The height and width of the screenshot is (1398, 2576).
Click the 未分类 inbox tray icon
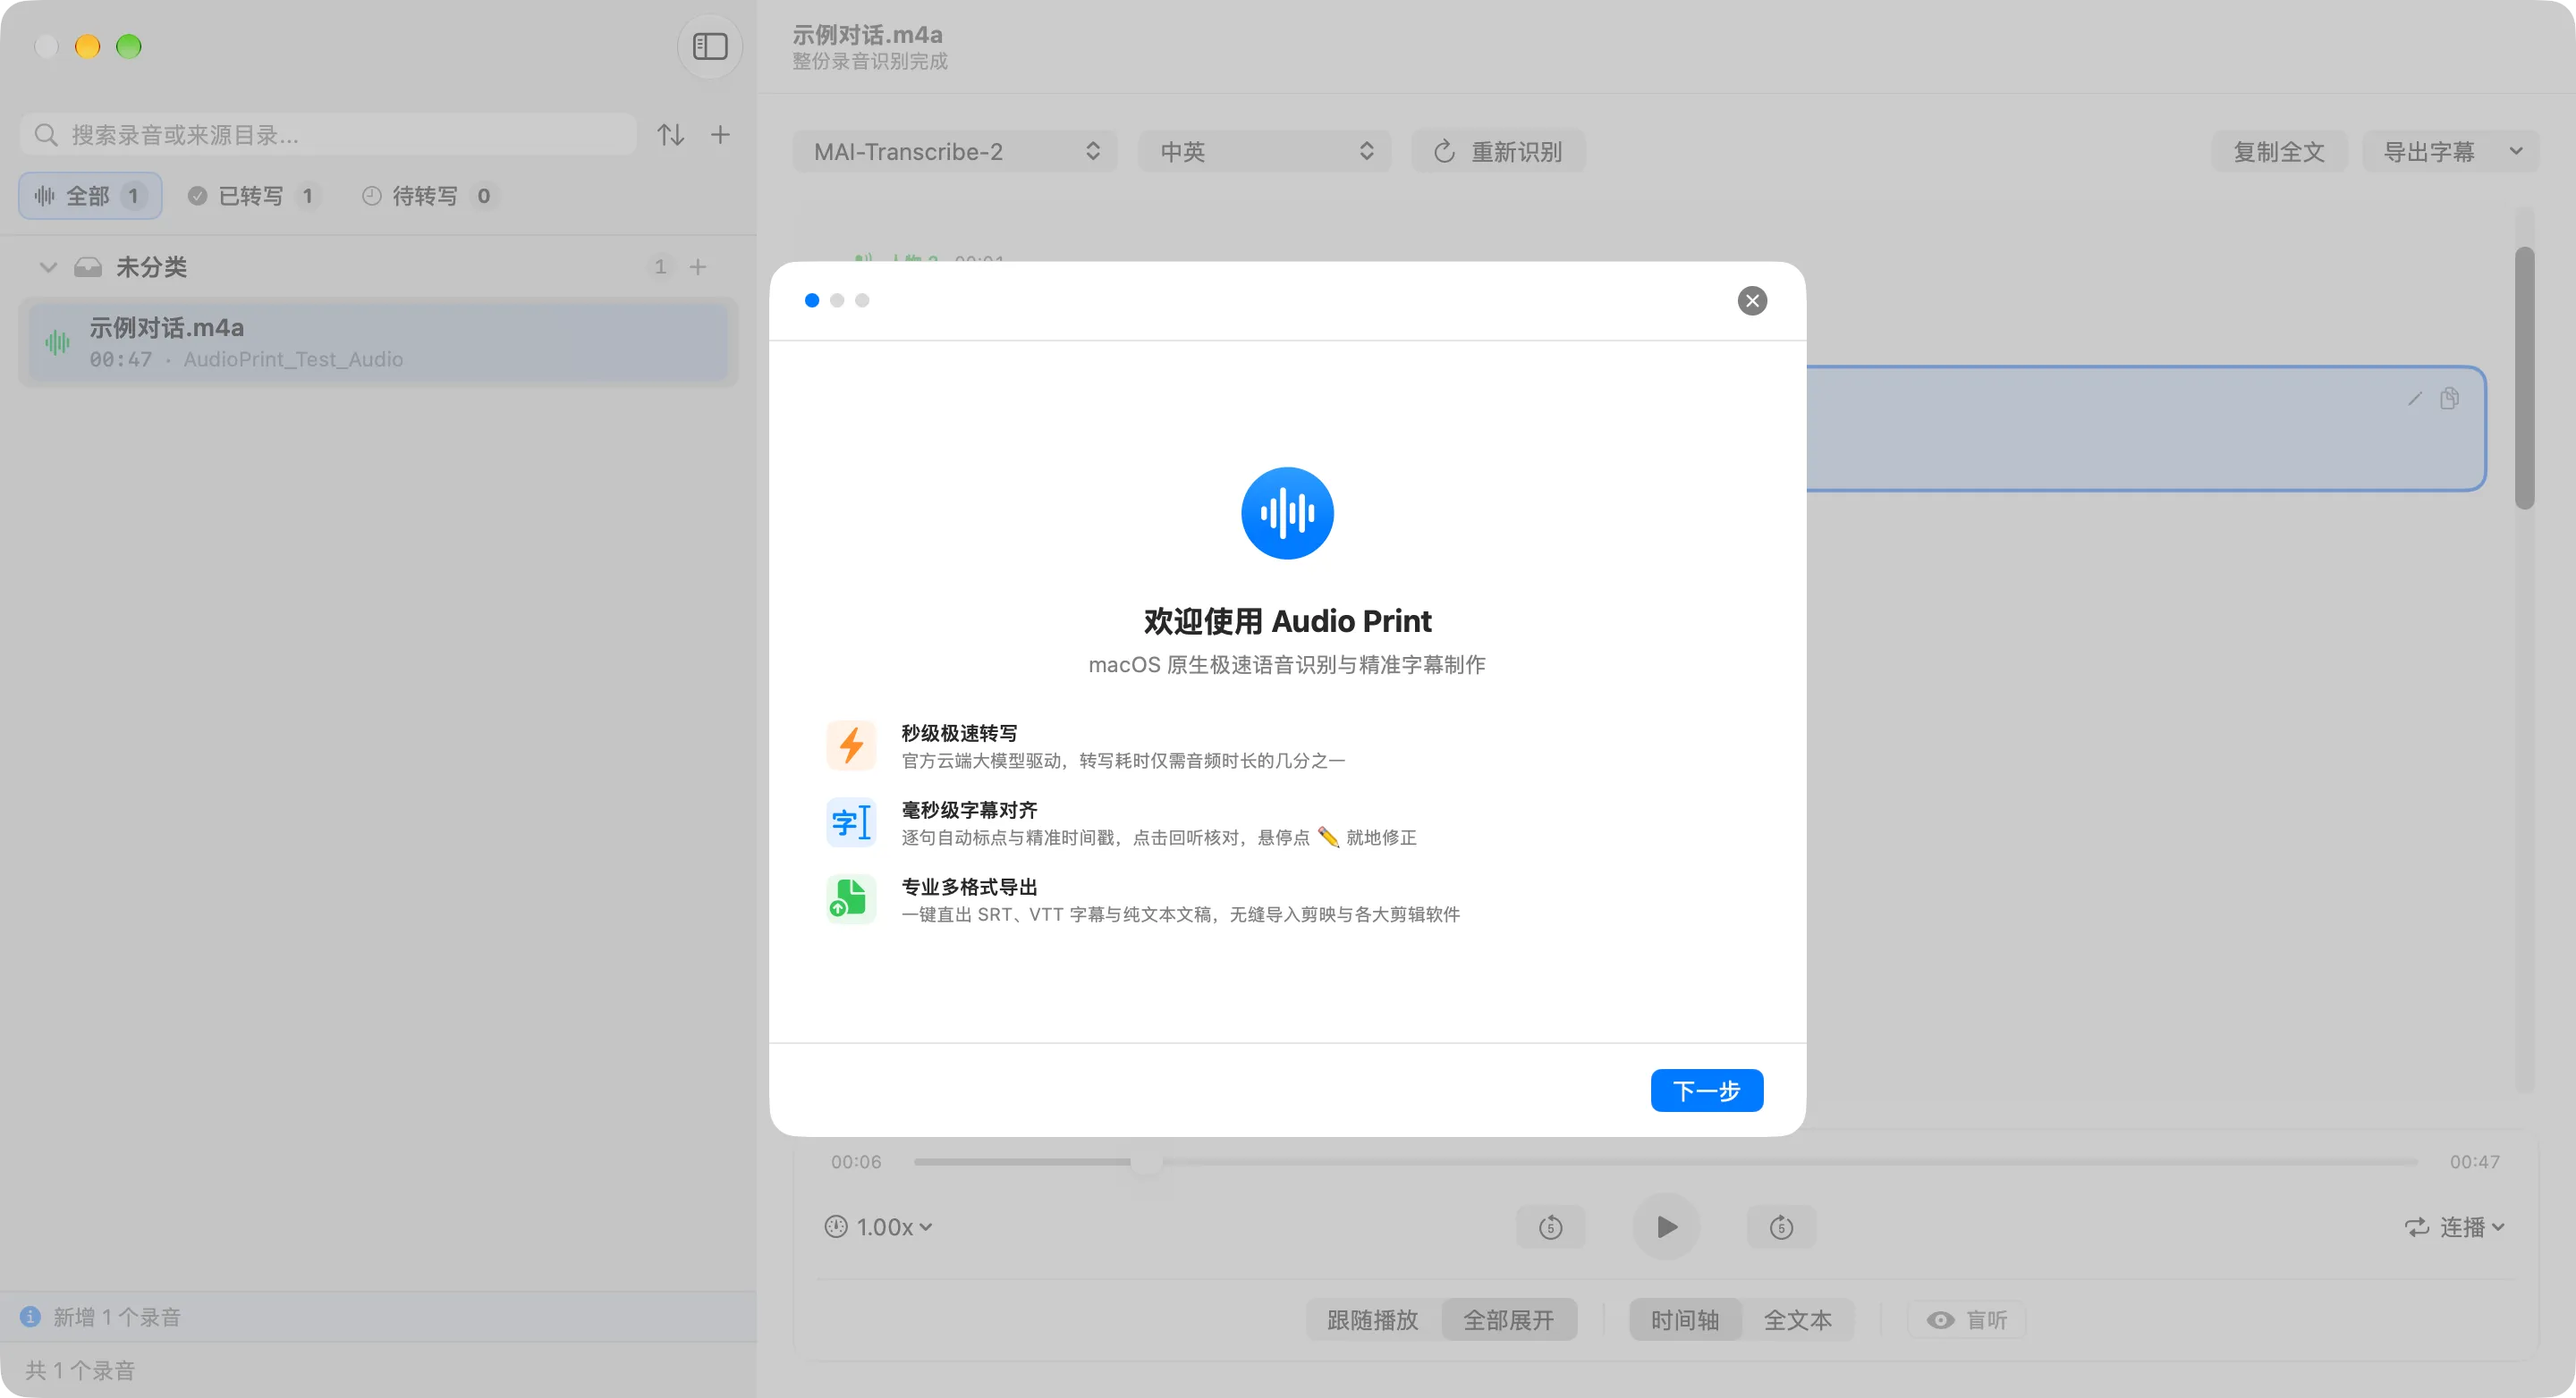click(88, 266)
